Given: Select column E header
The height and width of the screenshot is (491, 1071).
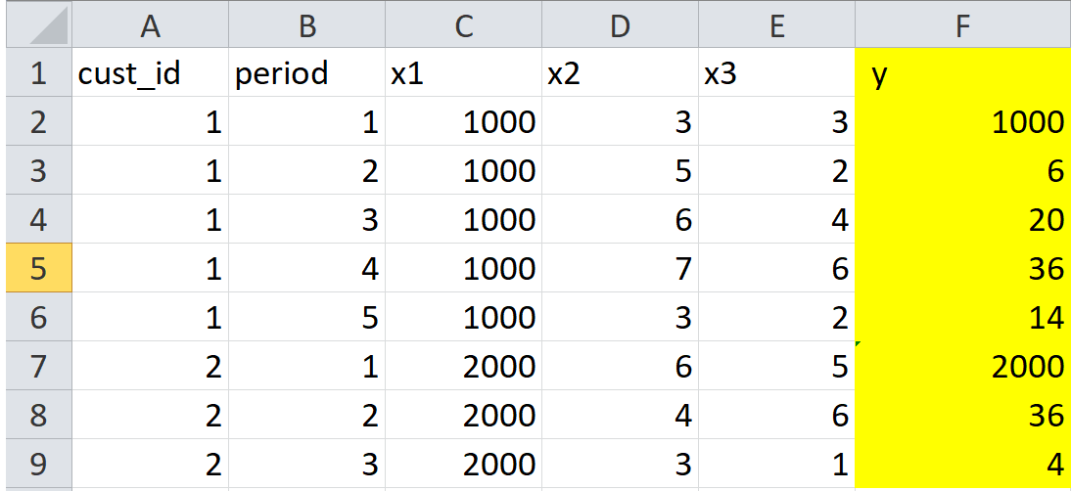Looking at the screenshot, I should [776, 26].
